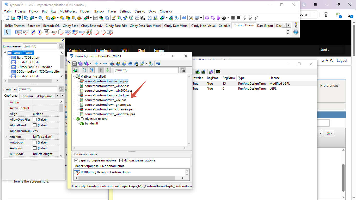
Task: Toggle Зарегистрировать модуль checkbox
Action: pyautogui.click(x=76, y=160)
